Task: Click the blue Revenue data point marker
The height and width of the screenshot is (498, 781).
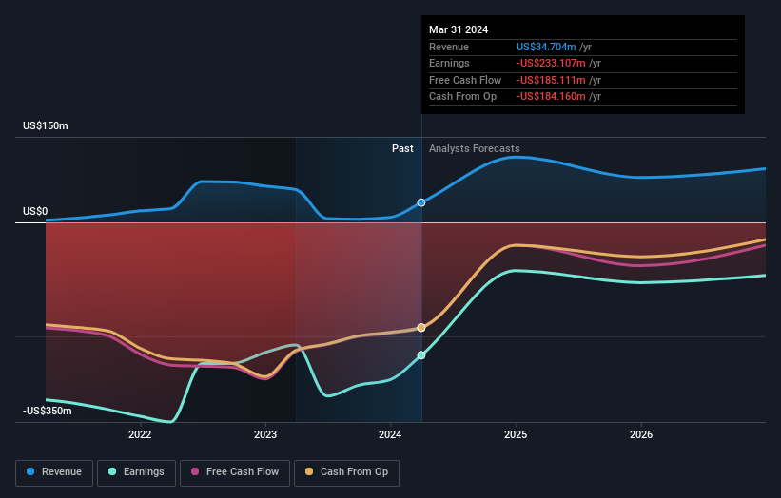Action: (421, 202)
